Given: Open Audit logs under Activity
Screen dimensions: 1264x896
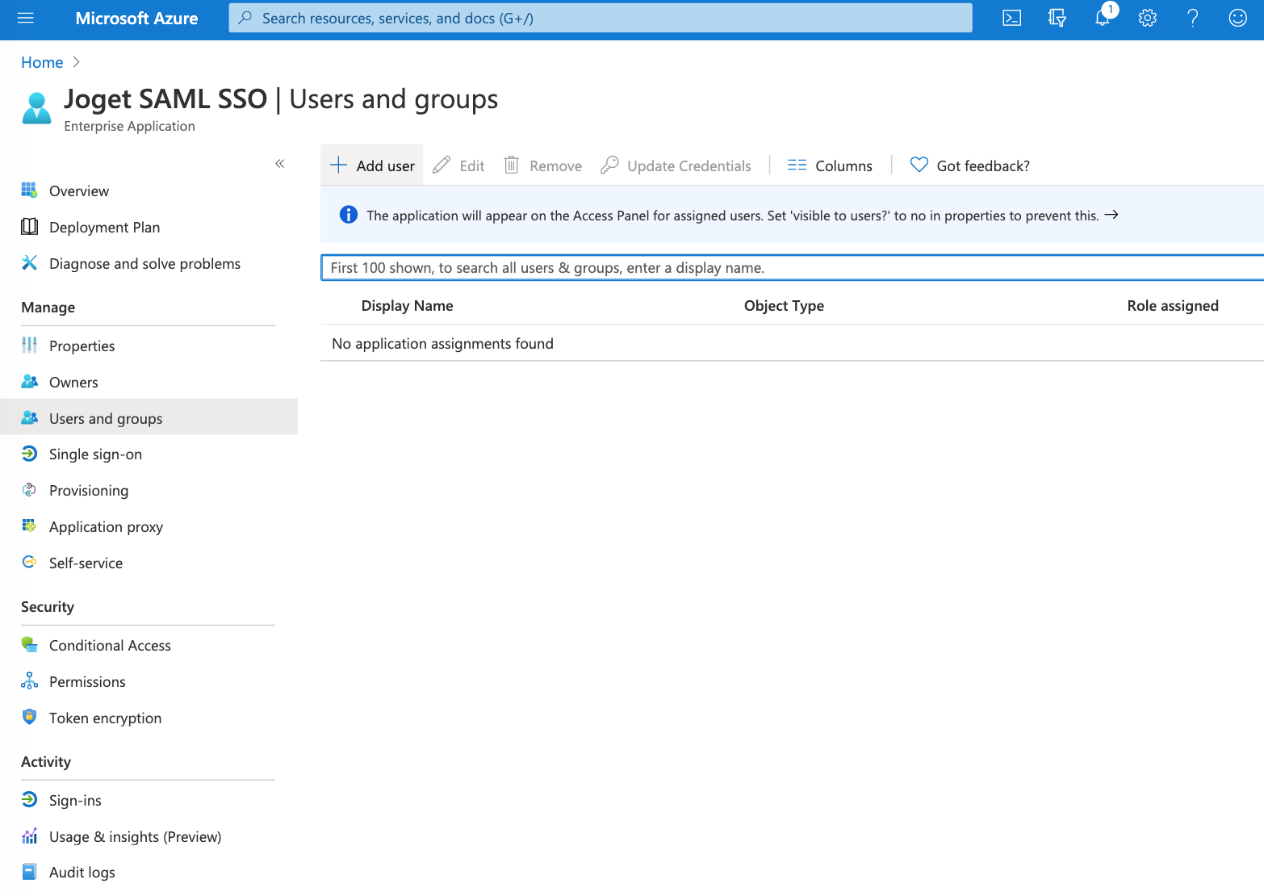Looking at the screenshot, I should 82,873.
